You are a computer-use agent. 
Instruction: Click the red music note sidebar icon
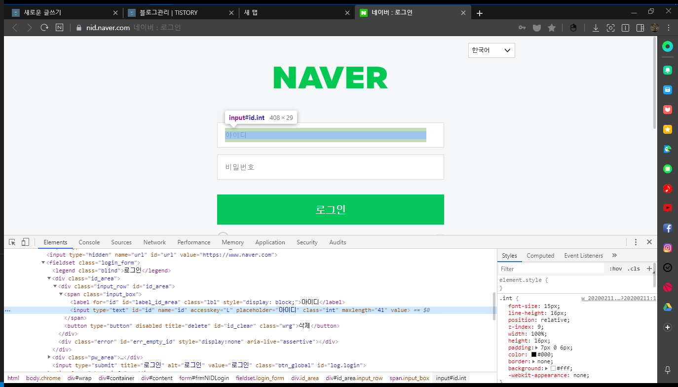point(668,188)
